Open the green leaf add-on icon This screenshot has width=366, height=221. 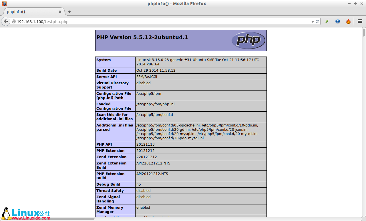327,21
